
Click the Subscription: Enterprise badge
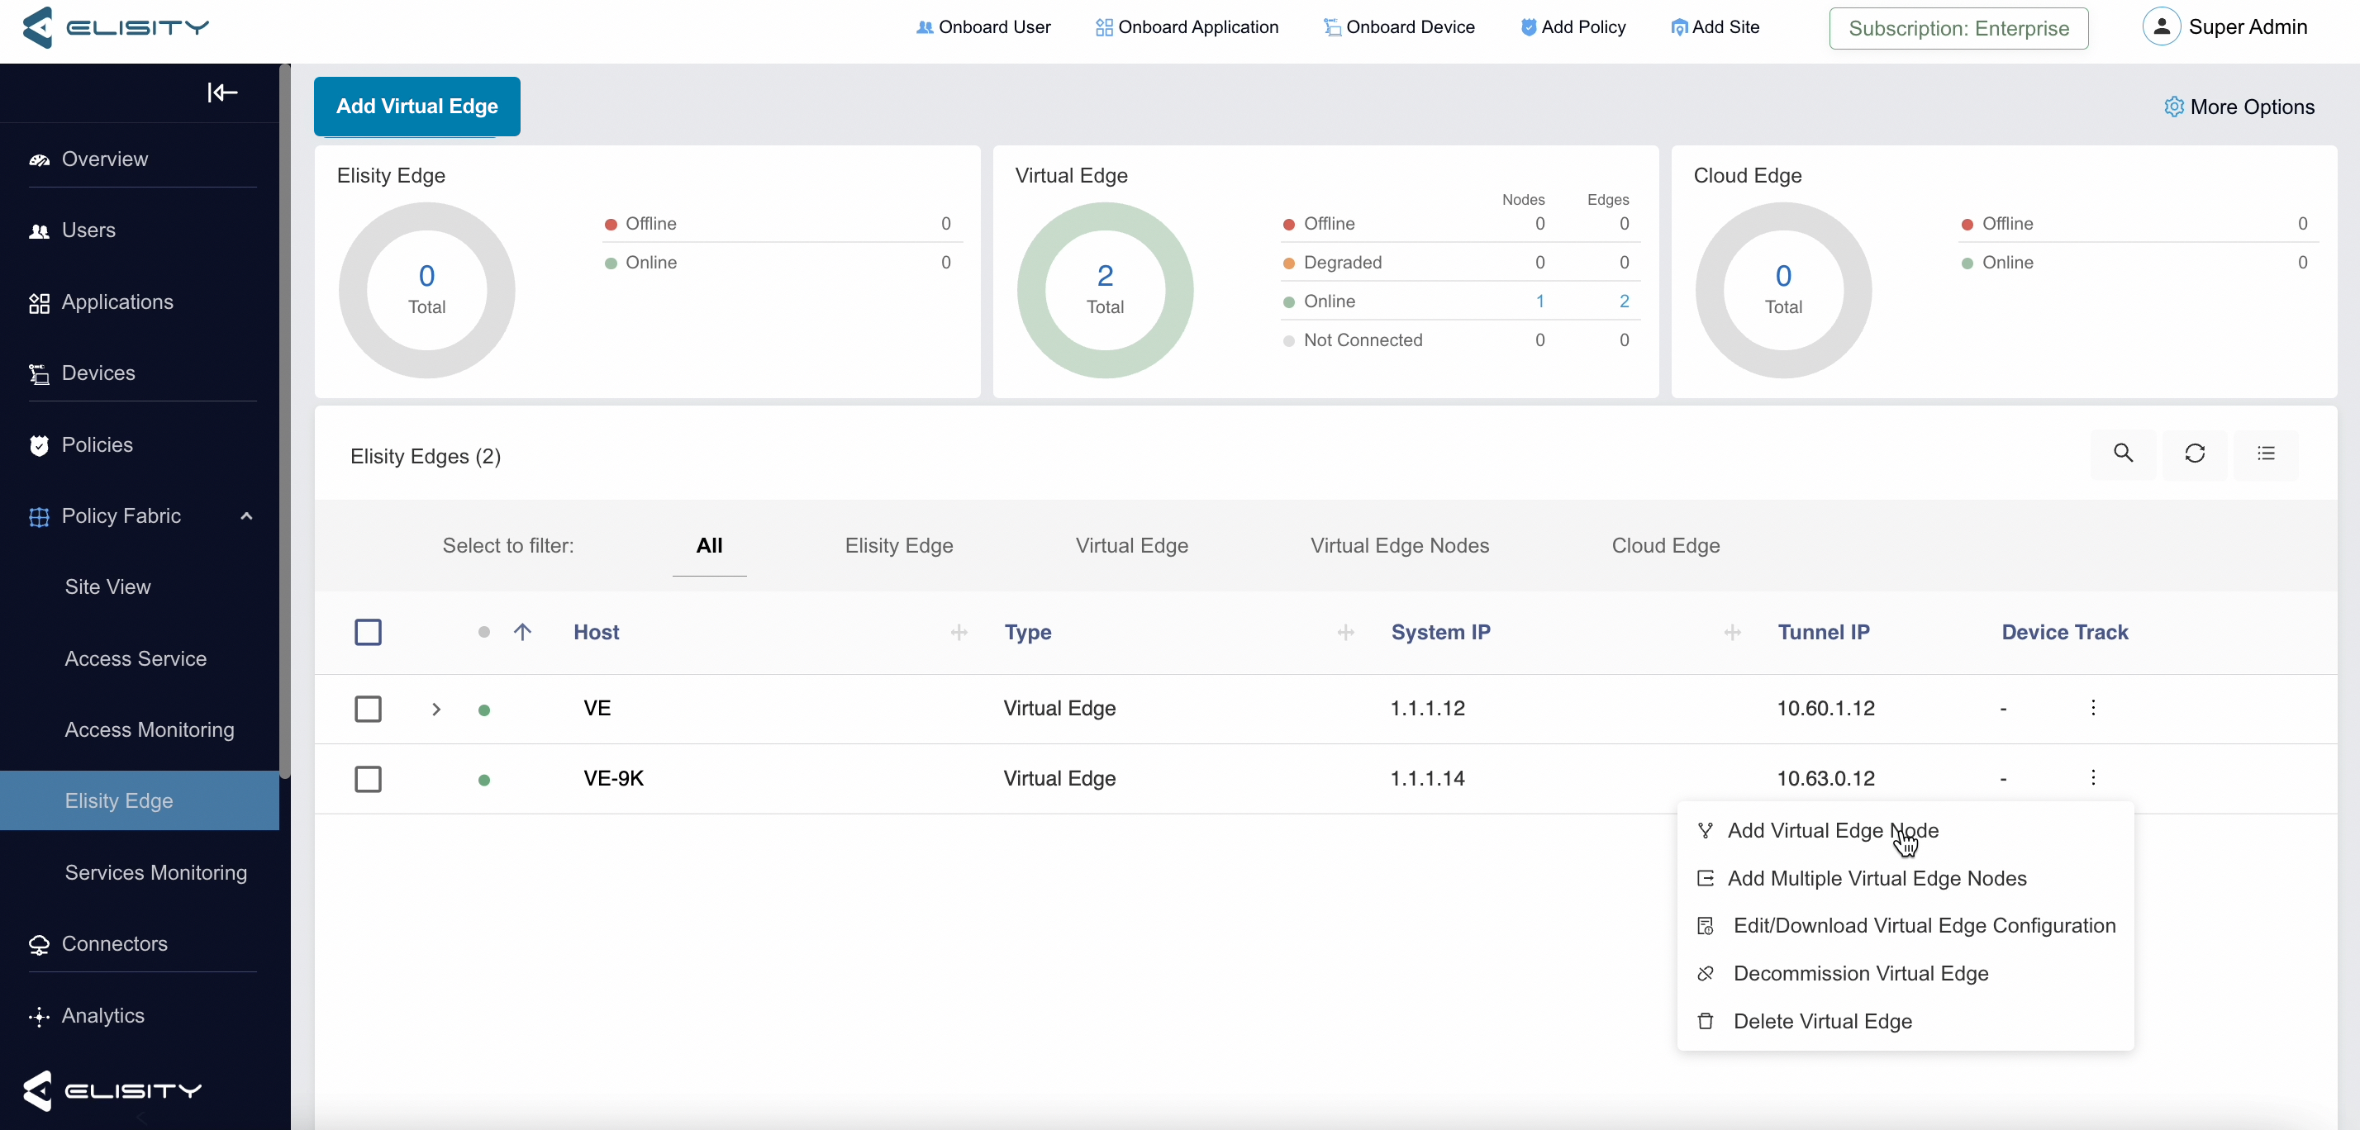1958,28
